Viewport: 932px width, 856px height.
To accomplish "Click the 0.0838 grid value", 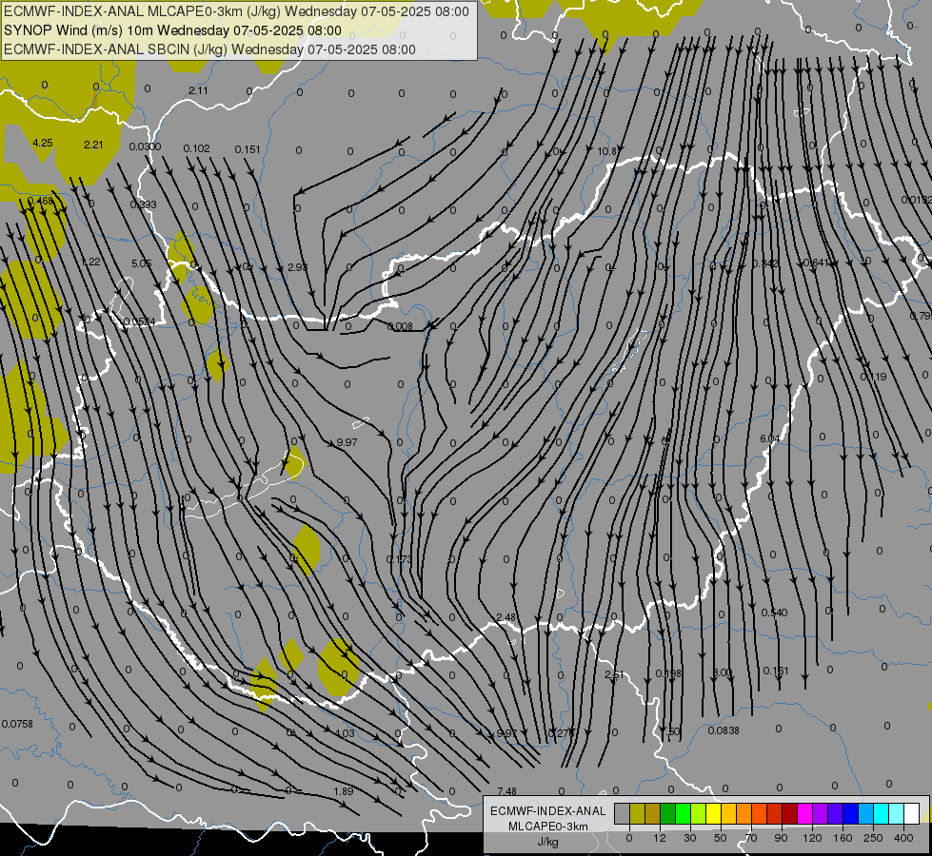I will click(724, 730).
